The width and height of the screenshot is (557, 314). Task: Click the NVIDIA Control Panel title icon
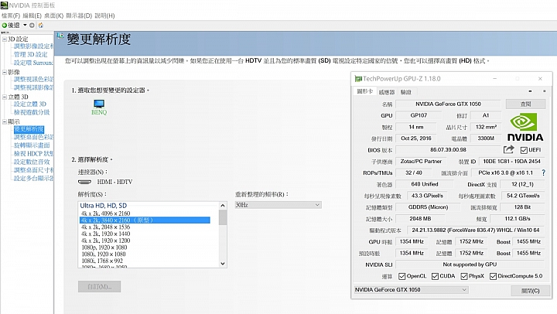coord(4,5)
